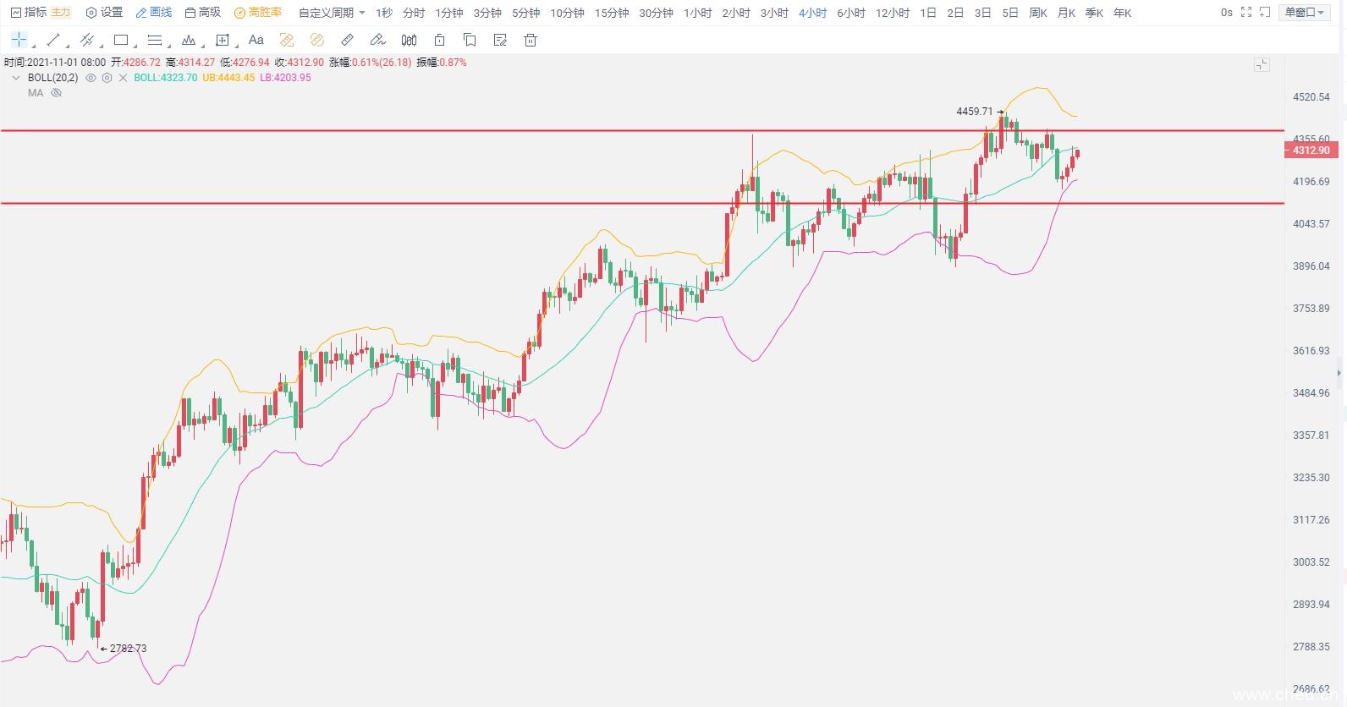The image size is (1347, 707).
Task: Open BOLL indicator settings gear icon
Action: [x=107, y=78]
